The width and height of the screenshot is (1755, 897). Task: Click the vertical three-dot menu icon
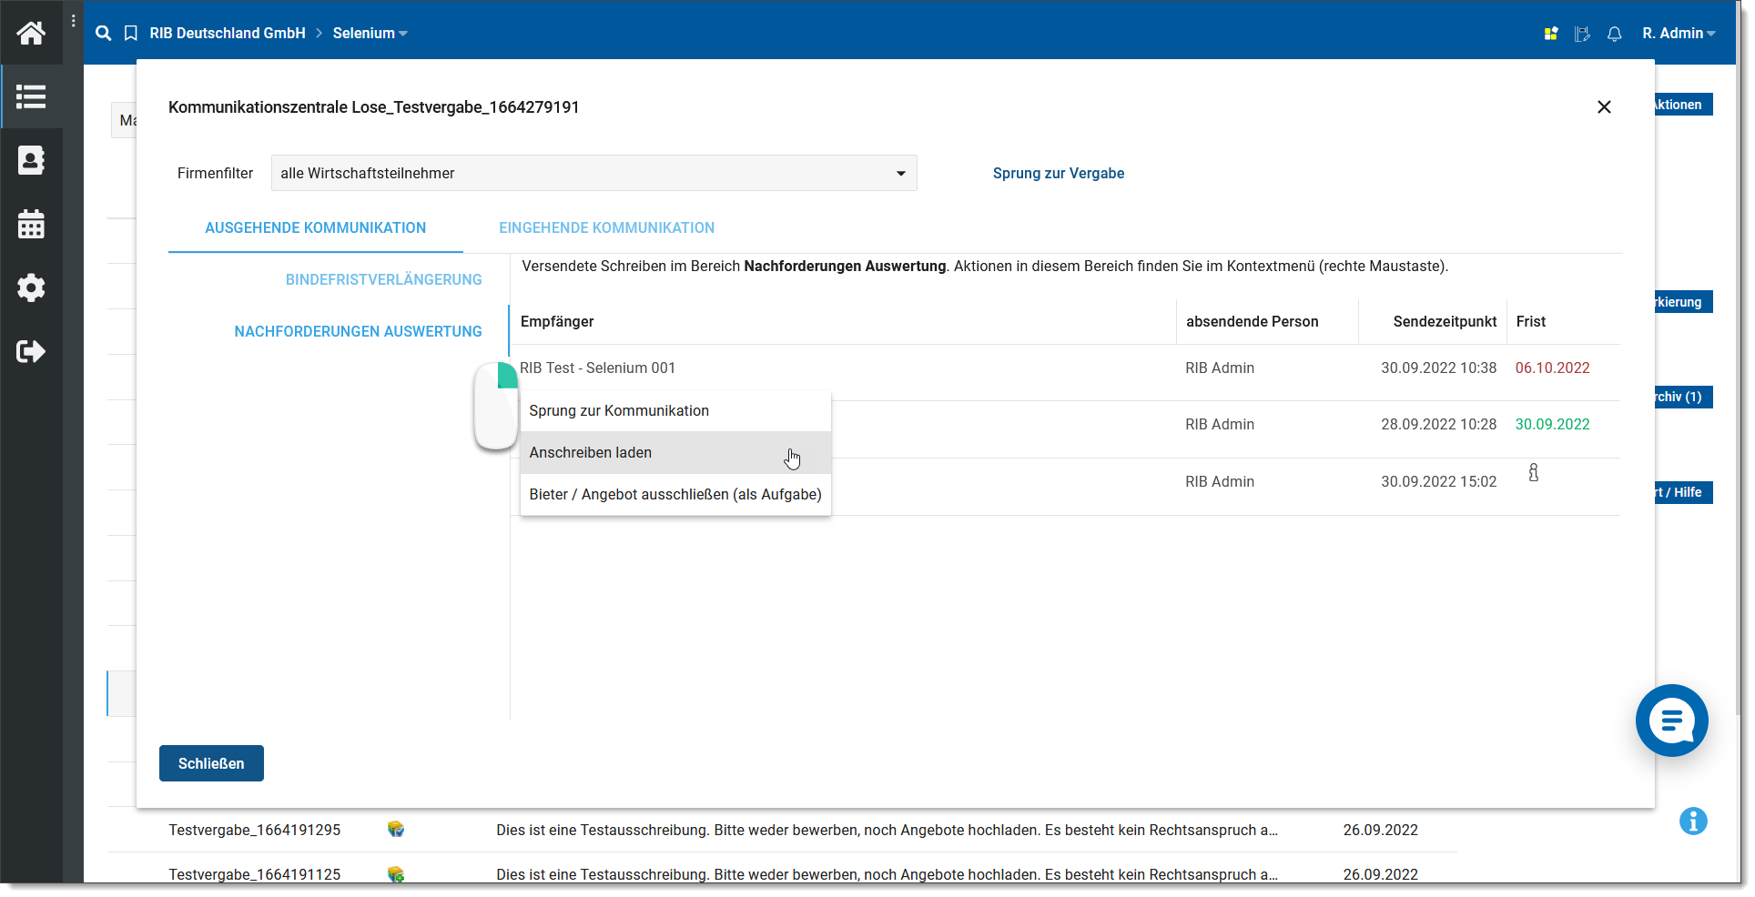tap(73, 21)
